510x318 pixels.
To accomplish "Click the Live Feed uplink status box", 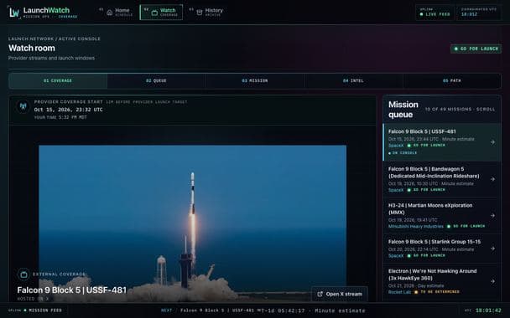I will tap(435, 13).
